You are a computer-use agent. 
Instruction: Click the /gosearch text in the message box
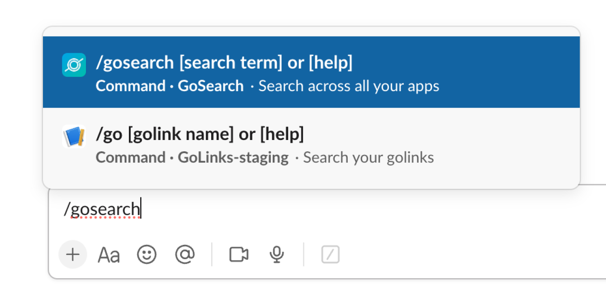100,208
